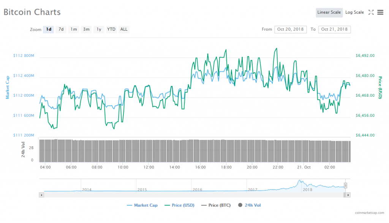Select the 1d zoom range
The height and width of the screenshot is (223, 389).
49,30
